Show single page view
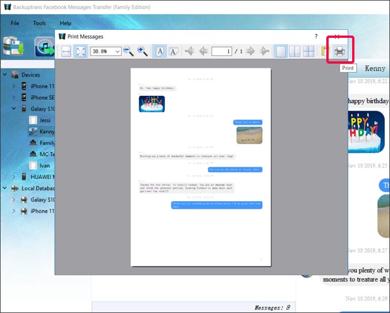Viewport: 390px width, 313px height. tap(280, 52)
